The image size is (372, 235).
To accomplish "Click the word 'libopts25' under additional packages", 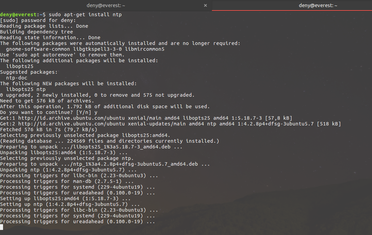I will click(x=19, y=66).
